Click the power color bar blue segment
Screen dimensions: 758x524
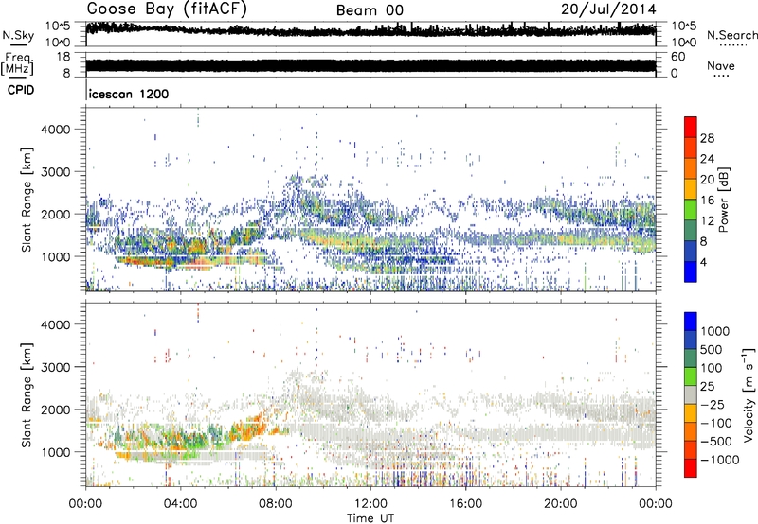point(691,271)
